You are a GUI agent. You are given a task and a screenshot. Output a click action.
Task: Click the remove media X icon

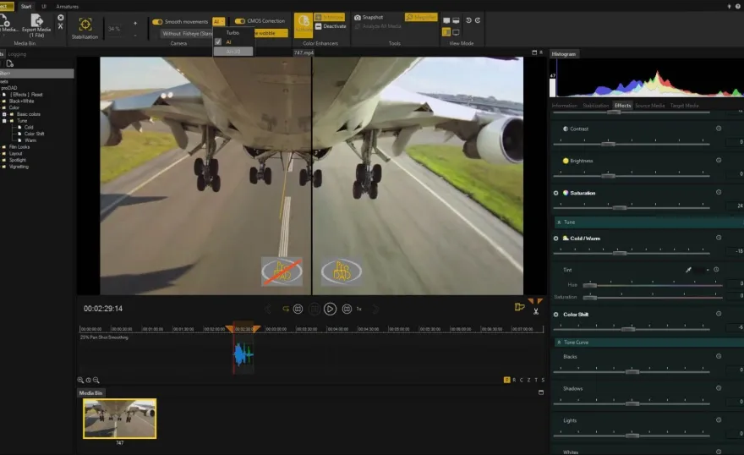(60, 18)
